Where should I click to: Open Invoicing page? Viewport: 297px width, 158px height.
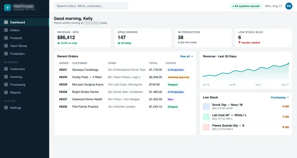[x=25, y=77]
